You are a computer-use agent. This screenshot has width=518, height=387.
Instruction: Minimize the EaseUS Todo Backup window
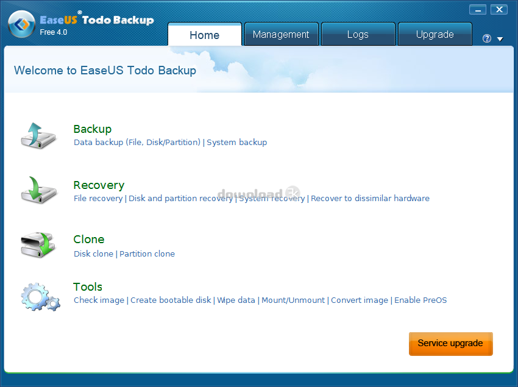[478, 10]
